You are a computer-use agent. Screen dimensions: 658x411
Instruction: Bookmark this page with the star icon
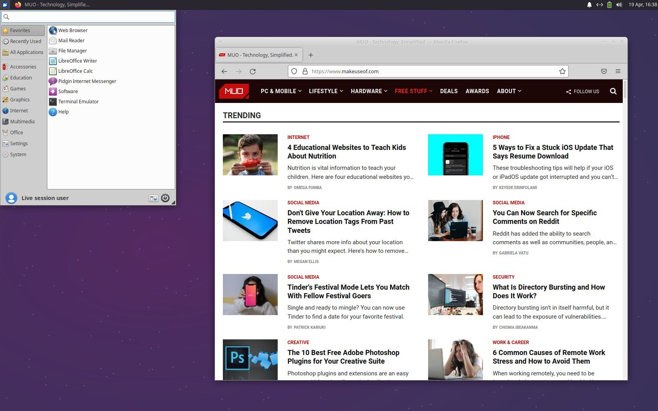tap(562, 71)
